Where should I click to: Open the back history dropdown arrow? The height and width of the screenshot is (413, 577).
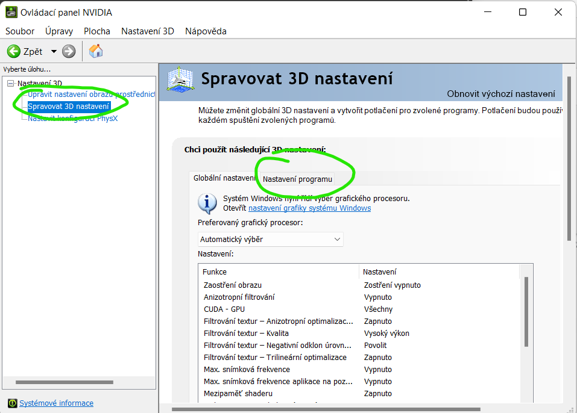point(54,51)
